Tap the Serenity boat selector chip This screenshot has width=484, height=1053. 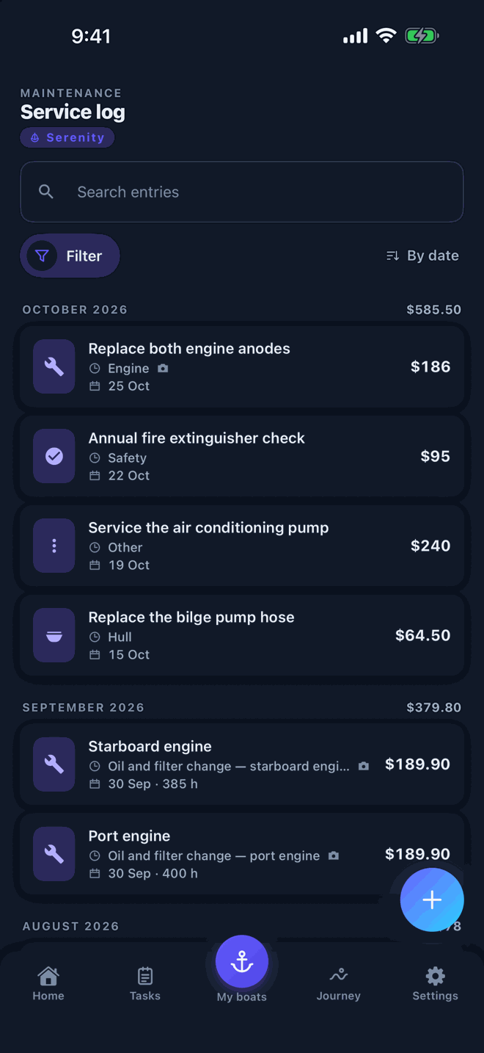click(67, 137)
